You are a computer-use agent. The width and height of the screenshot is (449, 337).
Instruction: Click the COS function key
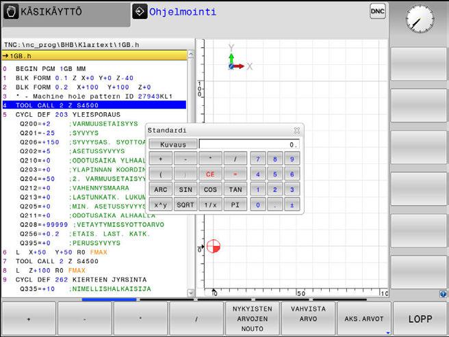(x=210, y=189)
